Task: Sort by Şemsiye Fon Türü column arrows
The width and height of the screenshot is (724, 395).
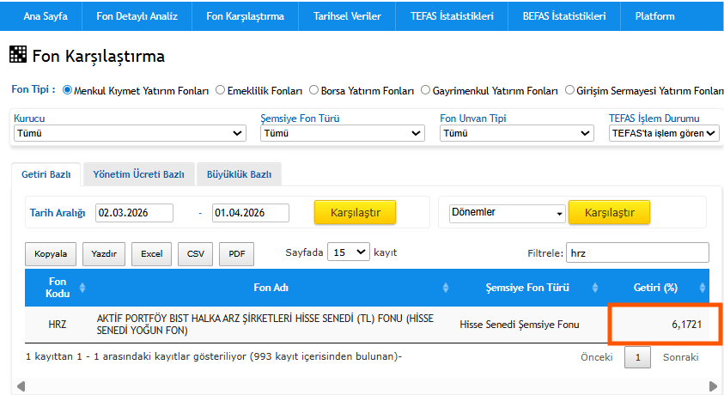Action: (x=594, y=288)
